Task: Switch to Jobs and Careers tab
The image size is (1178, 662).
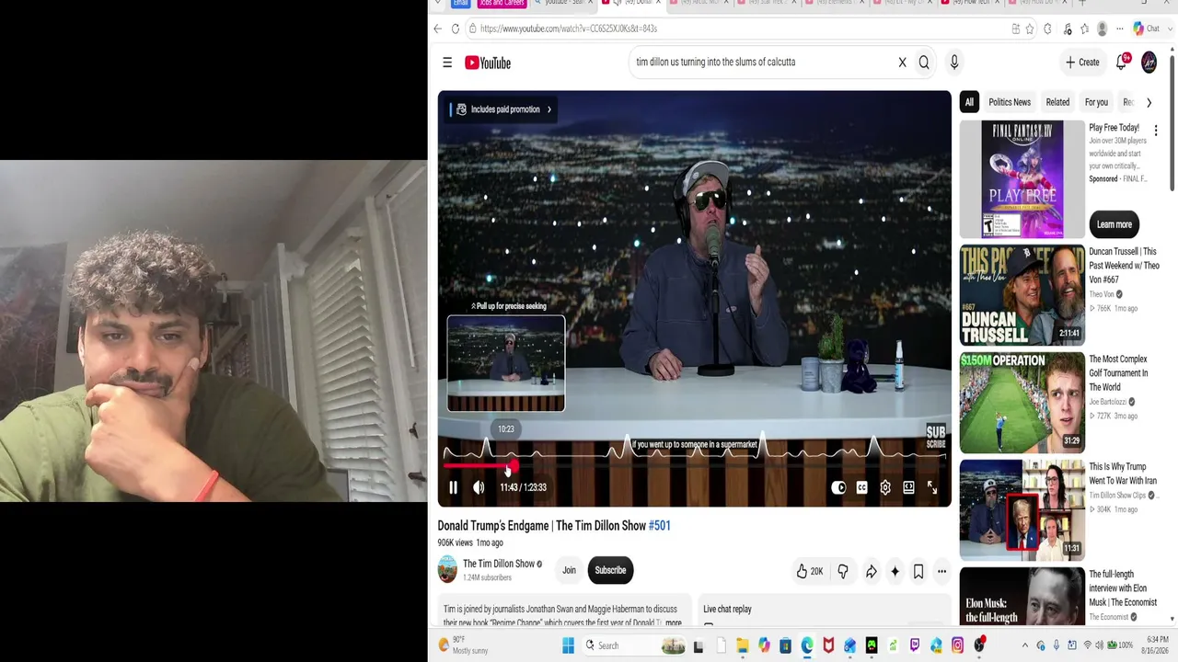Action: (502, 3)
